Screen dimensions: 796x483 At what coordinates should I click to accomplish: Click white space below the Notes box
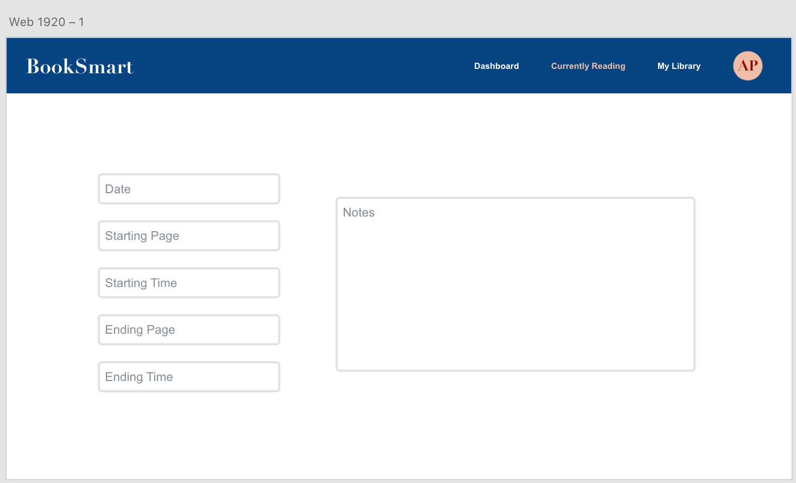pyautogui.click(x=515, y=423)
